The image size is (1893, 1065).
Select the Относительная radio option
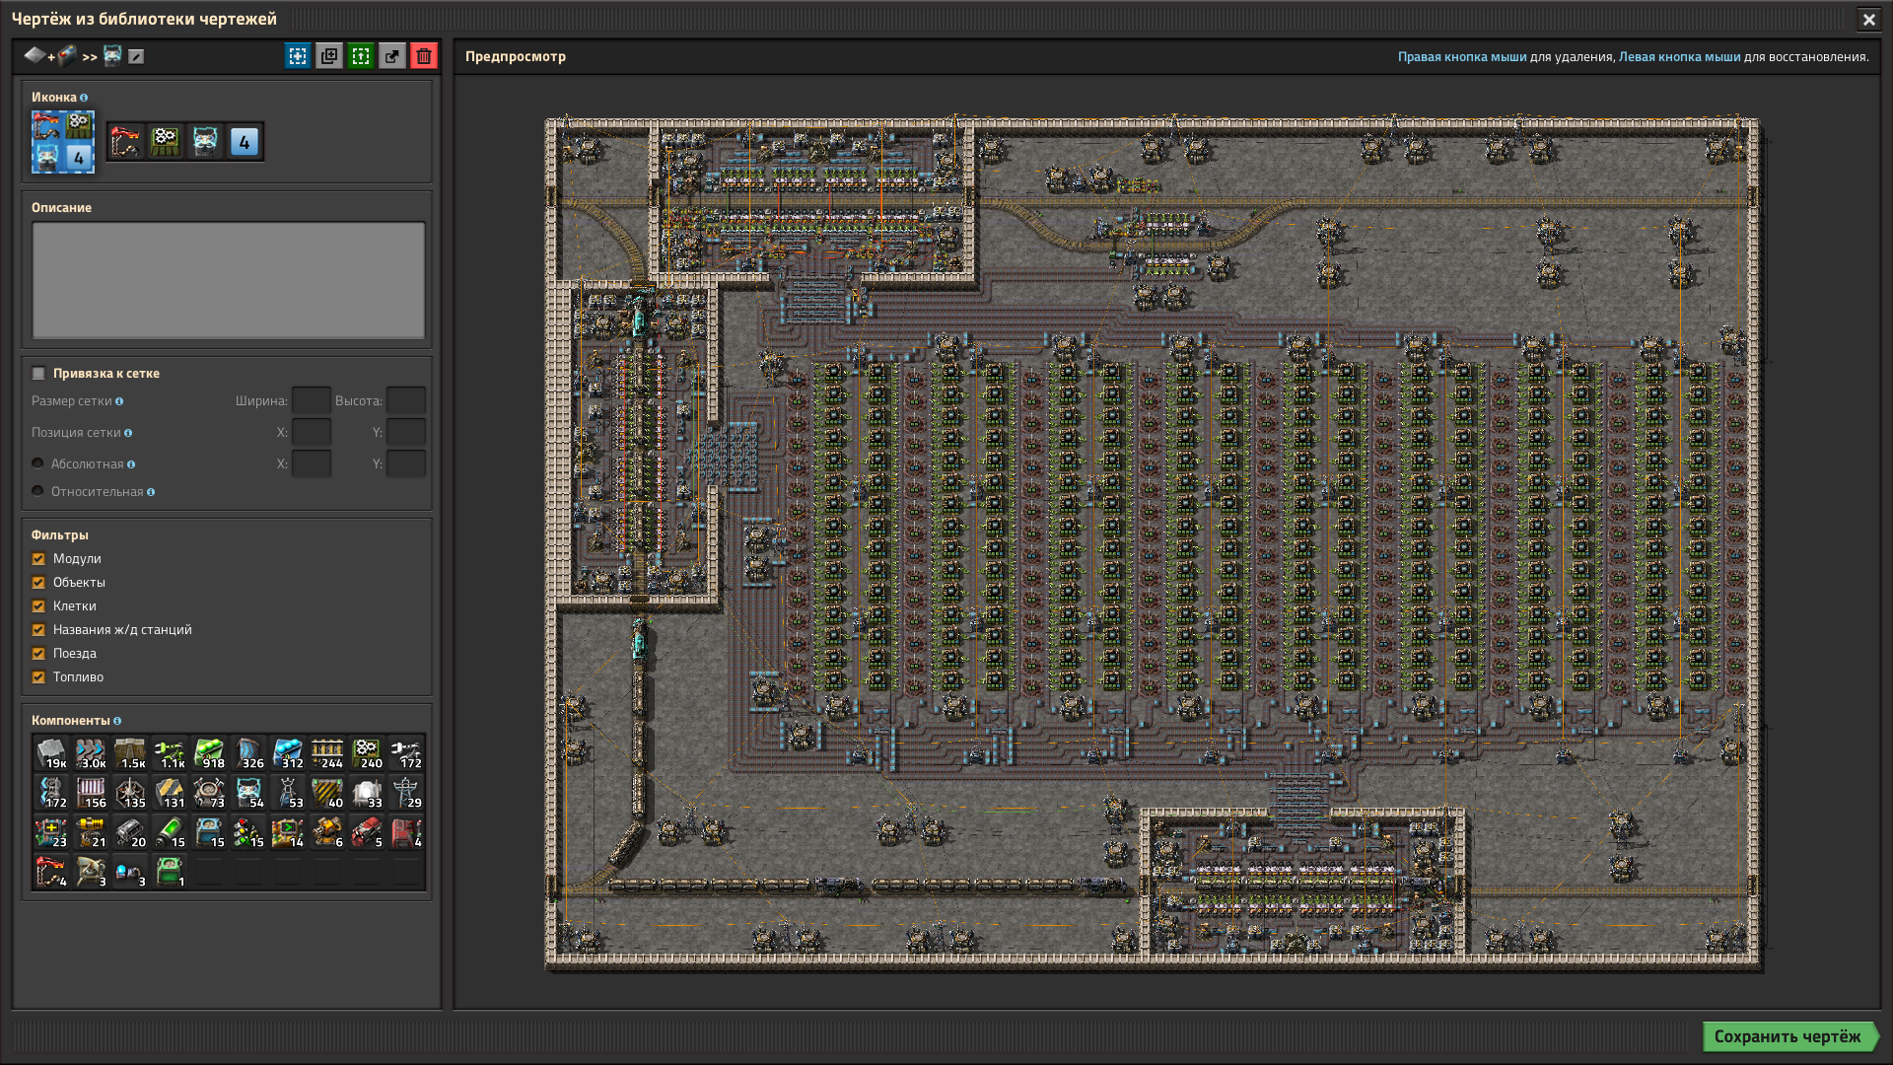[37, 491]
